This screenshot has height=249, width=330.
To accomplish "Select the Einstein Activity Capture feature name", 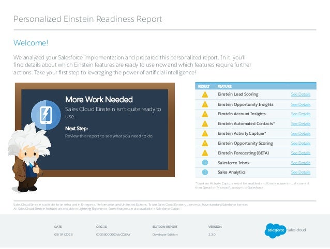I will 242,133.
